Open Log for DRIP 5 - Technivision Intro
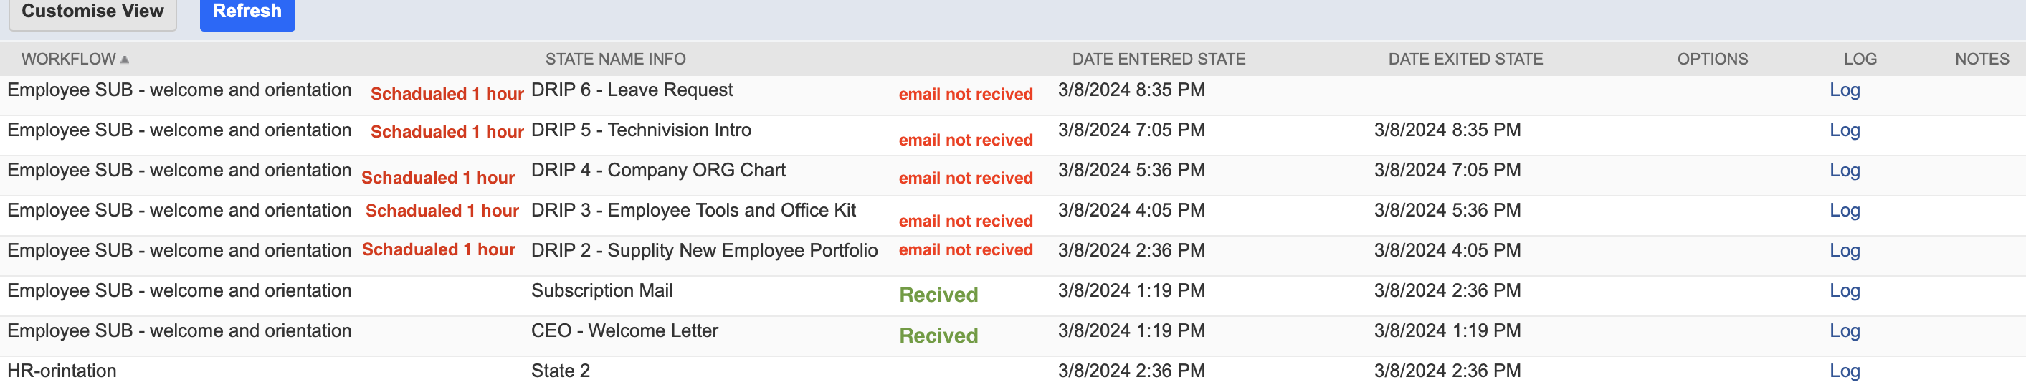Image resolution: width=2026 pixels, height=390 pixels. point(1845,130)
